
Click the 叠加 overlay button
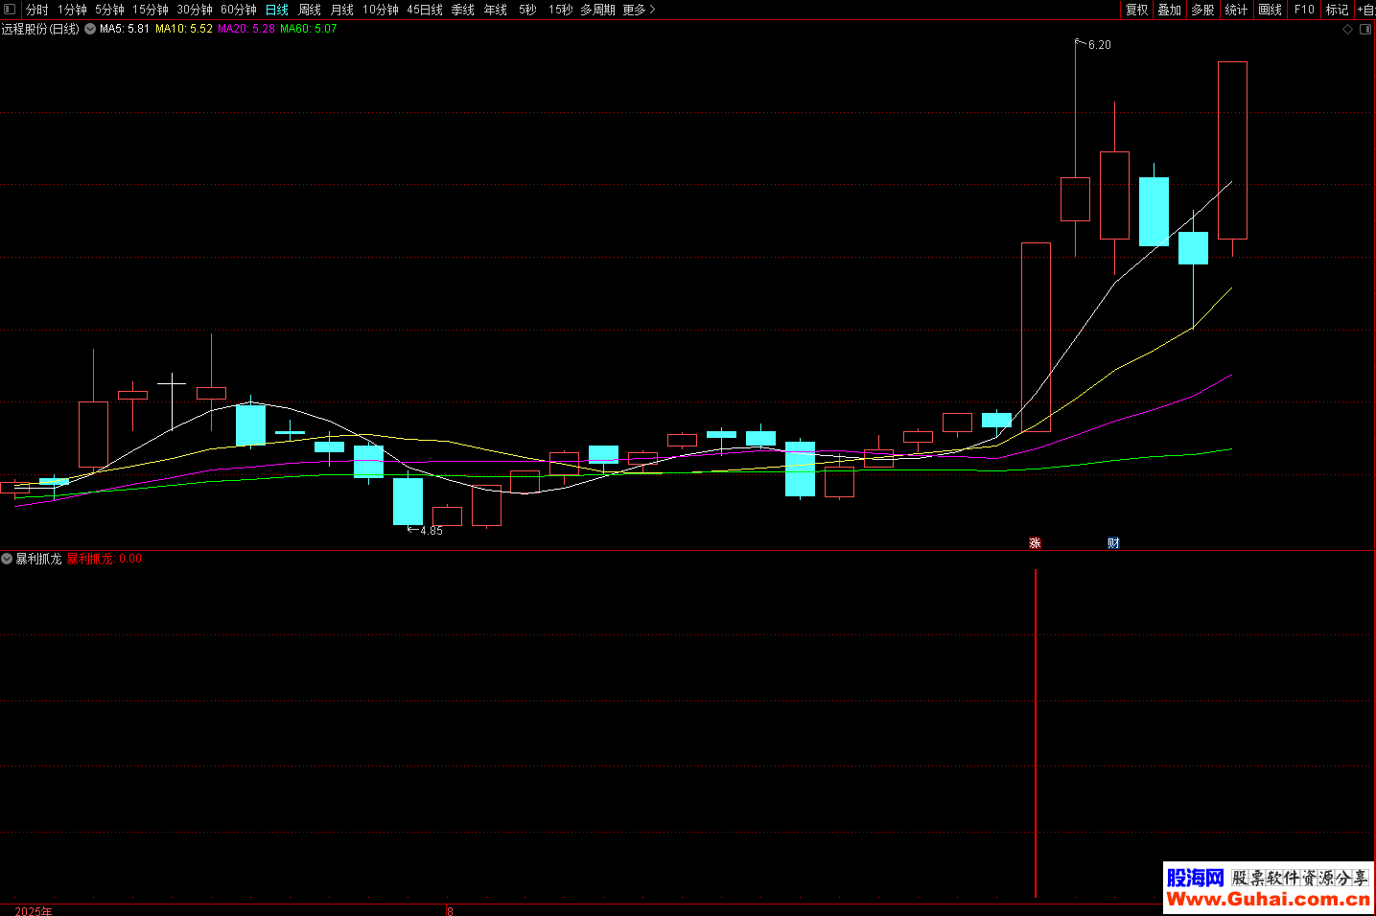pyautogui.click(x=1170, y=10)
